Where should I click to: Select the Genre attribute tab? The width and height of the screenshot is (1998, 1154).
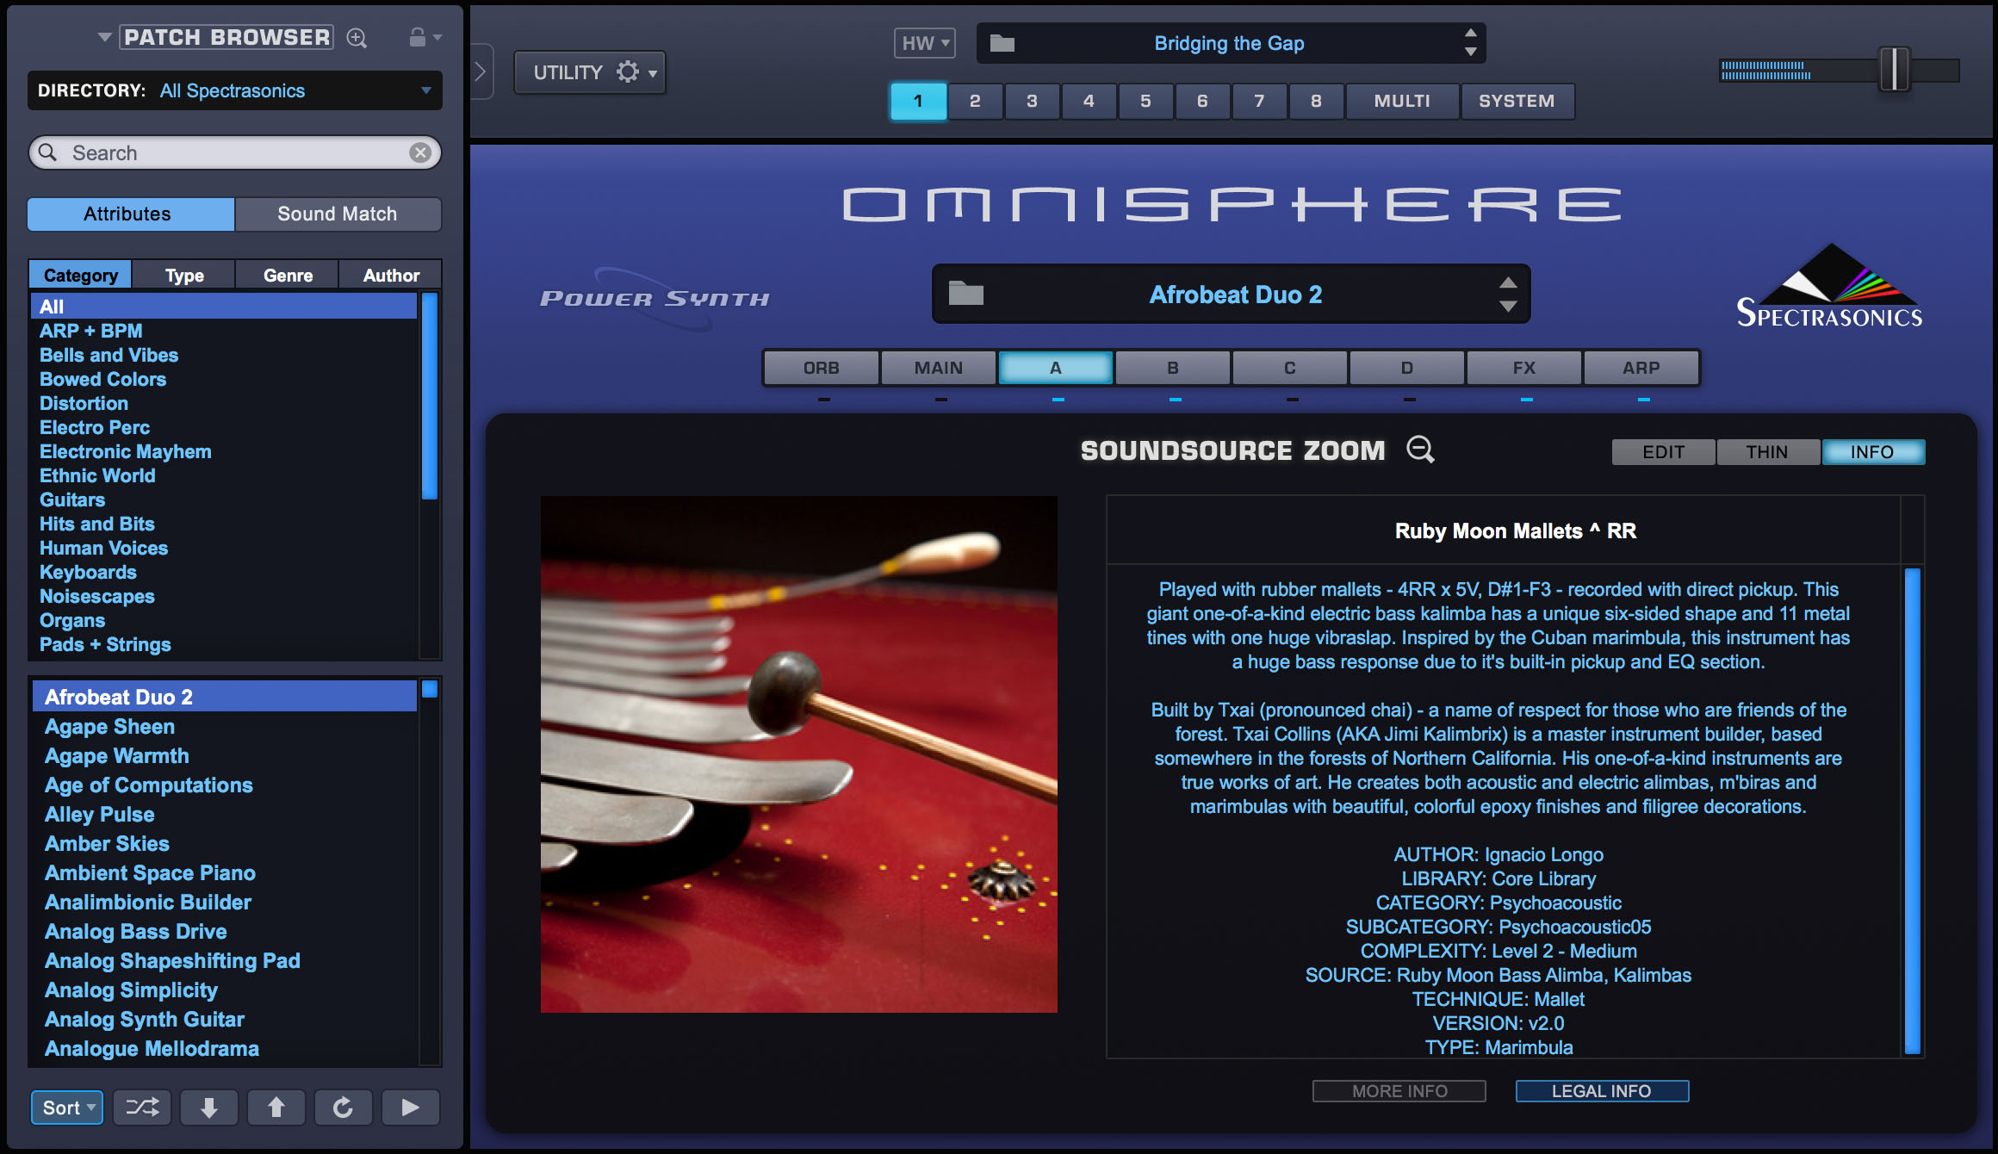(288, 276)
